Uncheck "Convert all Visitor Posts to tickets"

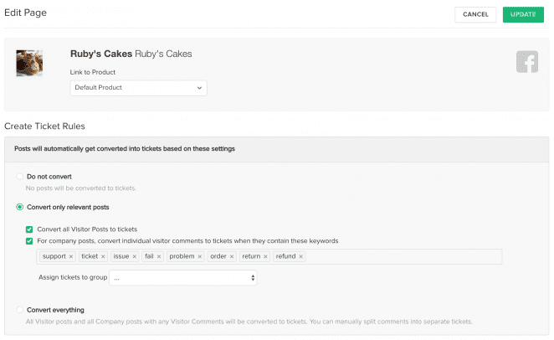pos(29,229)
